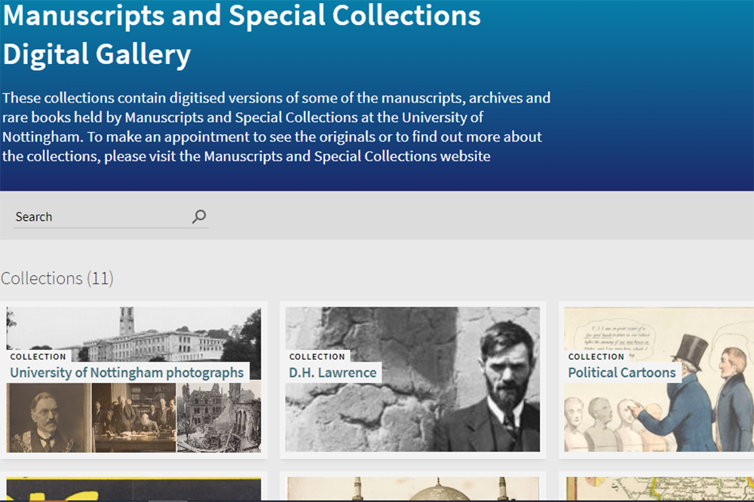Click the Digital Gallery page title
Screen dimensions: 754x502
(97, 54)
